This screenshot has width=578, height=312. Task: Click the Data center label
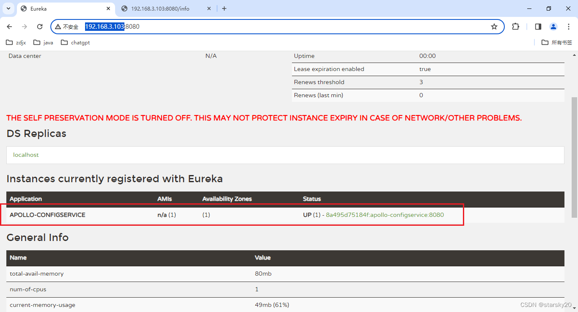[x=25, y=56]
